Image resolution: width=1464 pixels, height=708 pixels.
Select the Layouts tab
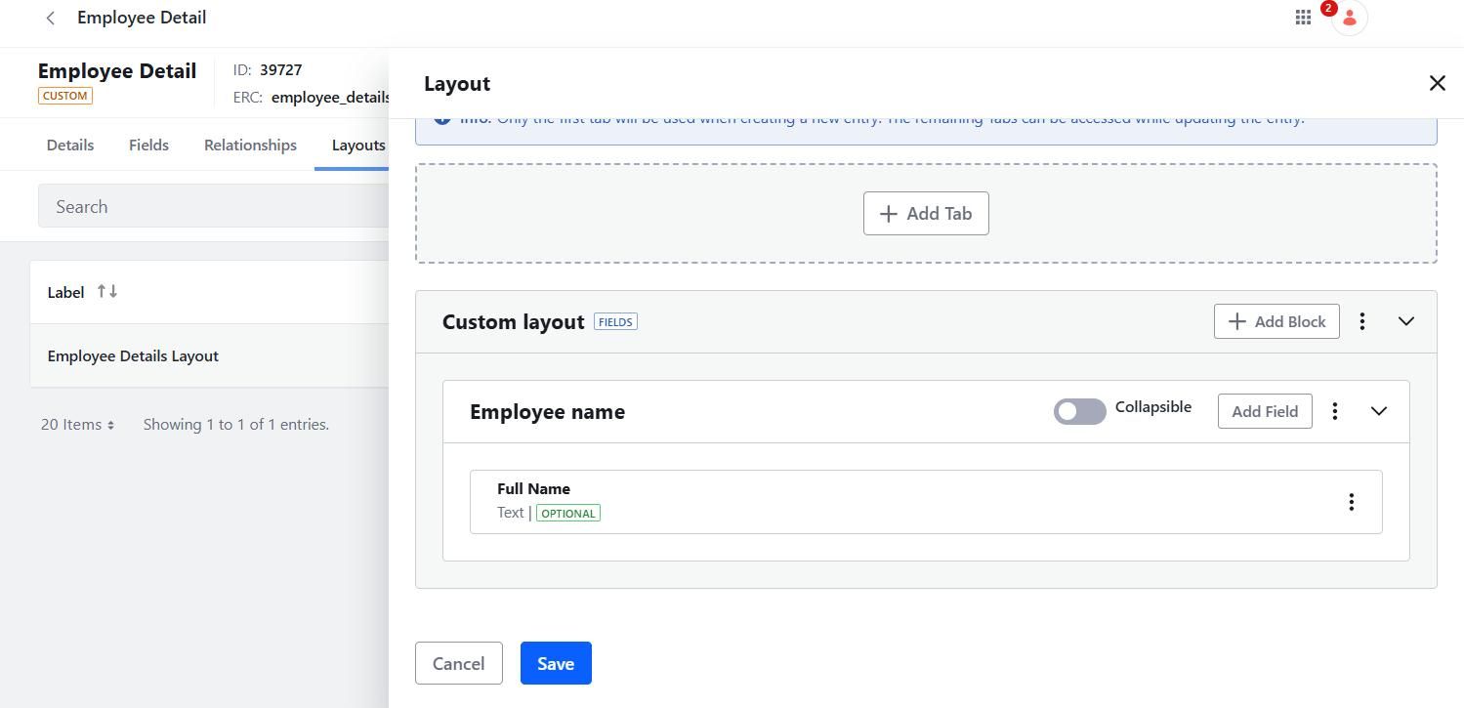358,145
